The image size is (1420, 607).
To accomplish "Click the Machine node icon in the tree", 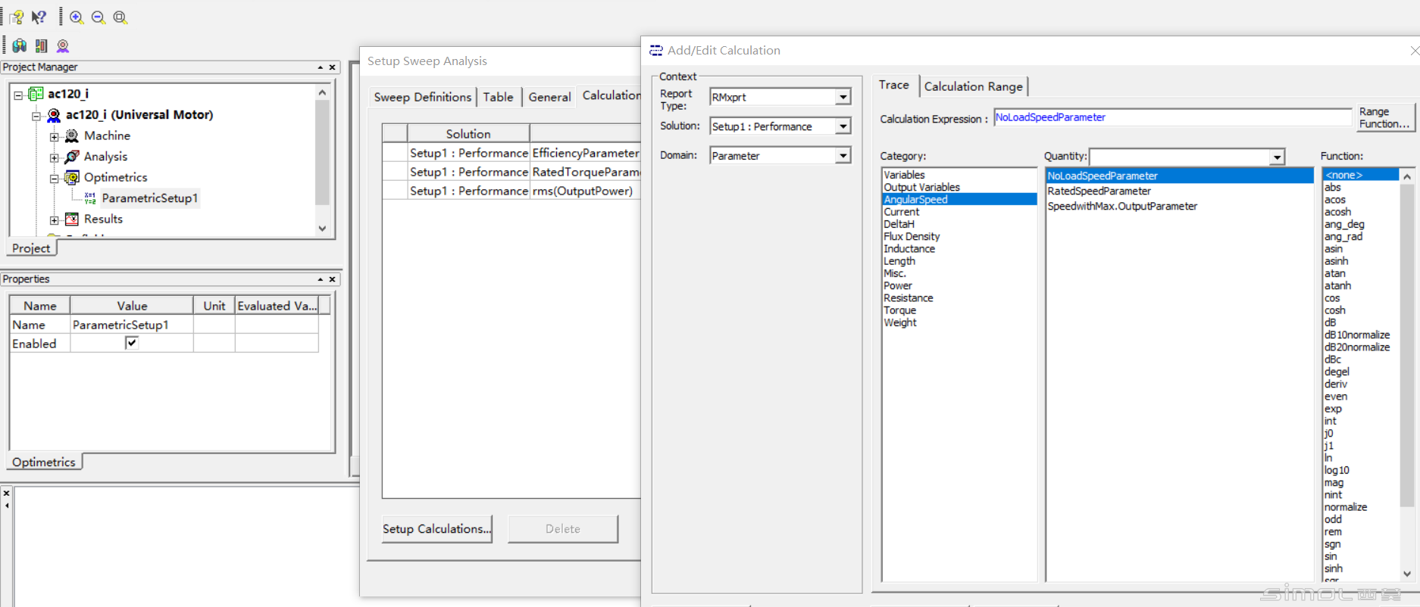I will coord(72,135).
